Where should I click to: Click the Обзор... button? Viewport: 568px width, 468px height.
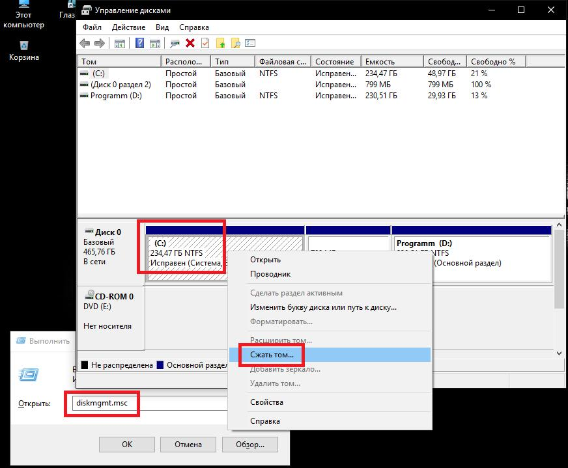pyautogui.click(x=250, y=444)
